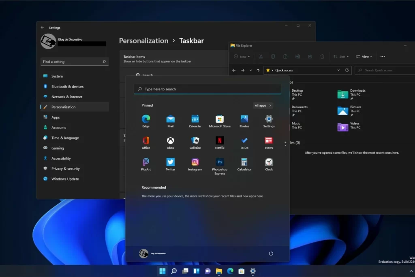Screen dimensions: 415x277
Task: Select Personalization in Settings sidebar
Action: (75, 107)
